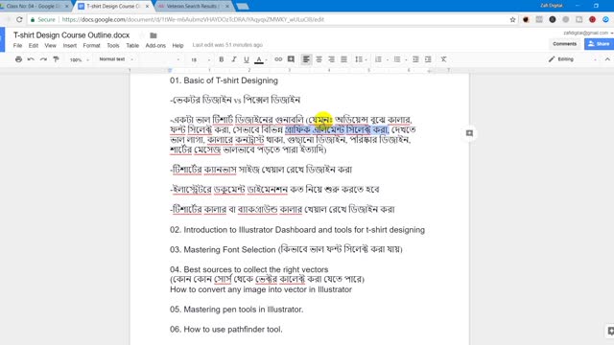The image size is (614, 345).
Task: Select the Paint format roller icon
Action: pyautogui.click(x=56, y=59)
